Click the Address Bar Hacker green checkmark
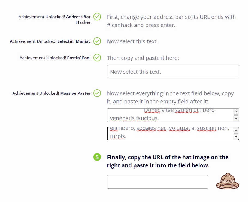 tap(97, 17)
